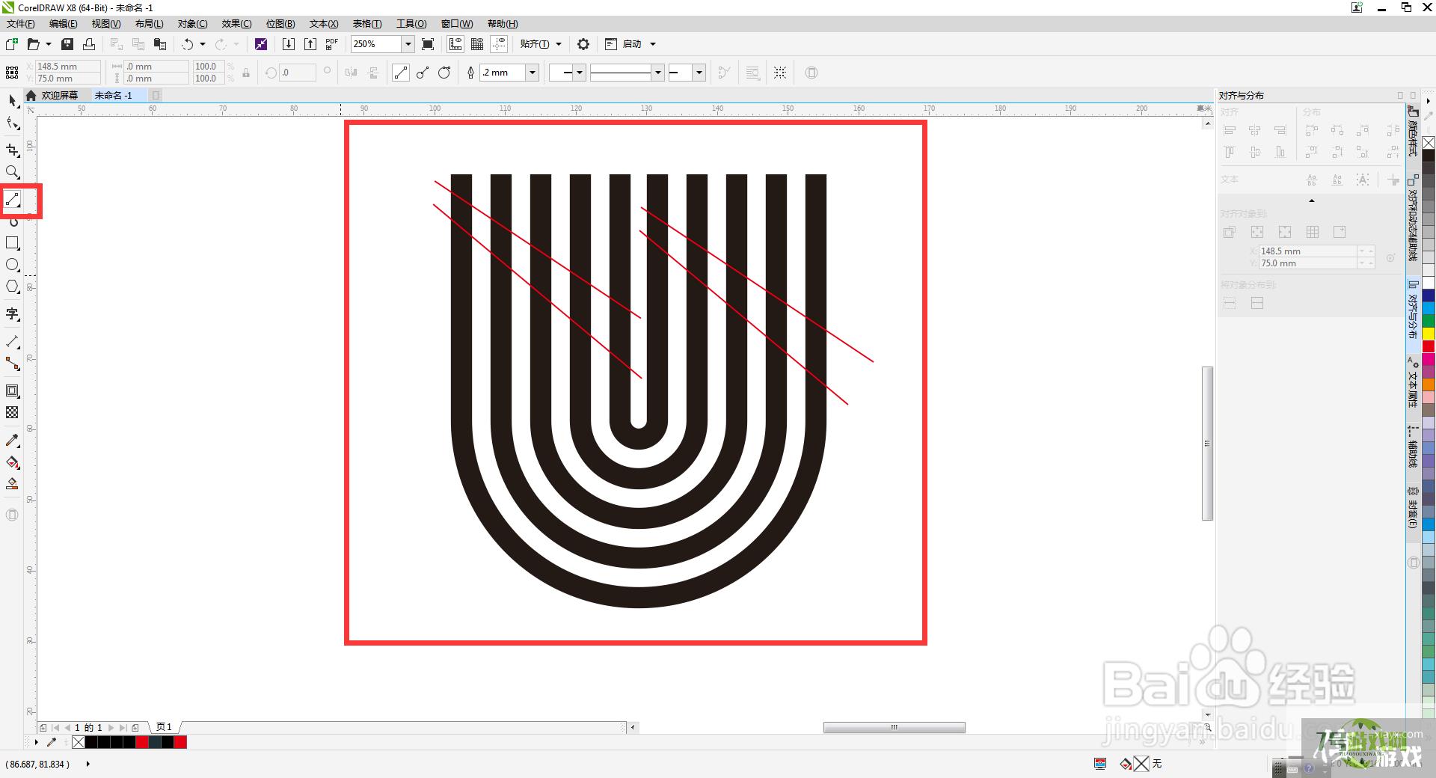The image size is (1436, 778).
Task: Select the Connector tool
Action: click(13, 364)
